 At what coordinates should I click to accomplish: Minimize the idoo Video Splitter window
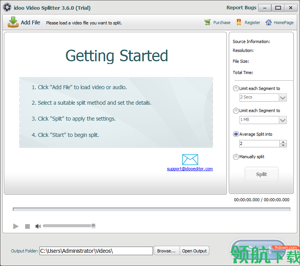click(x=265, y=8)
